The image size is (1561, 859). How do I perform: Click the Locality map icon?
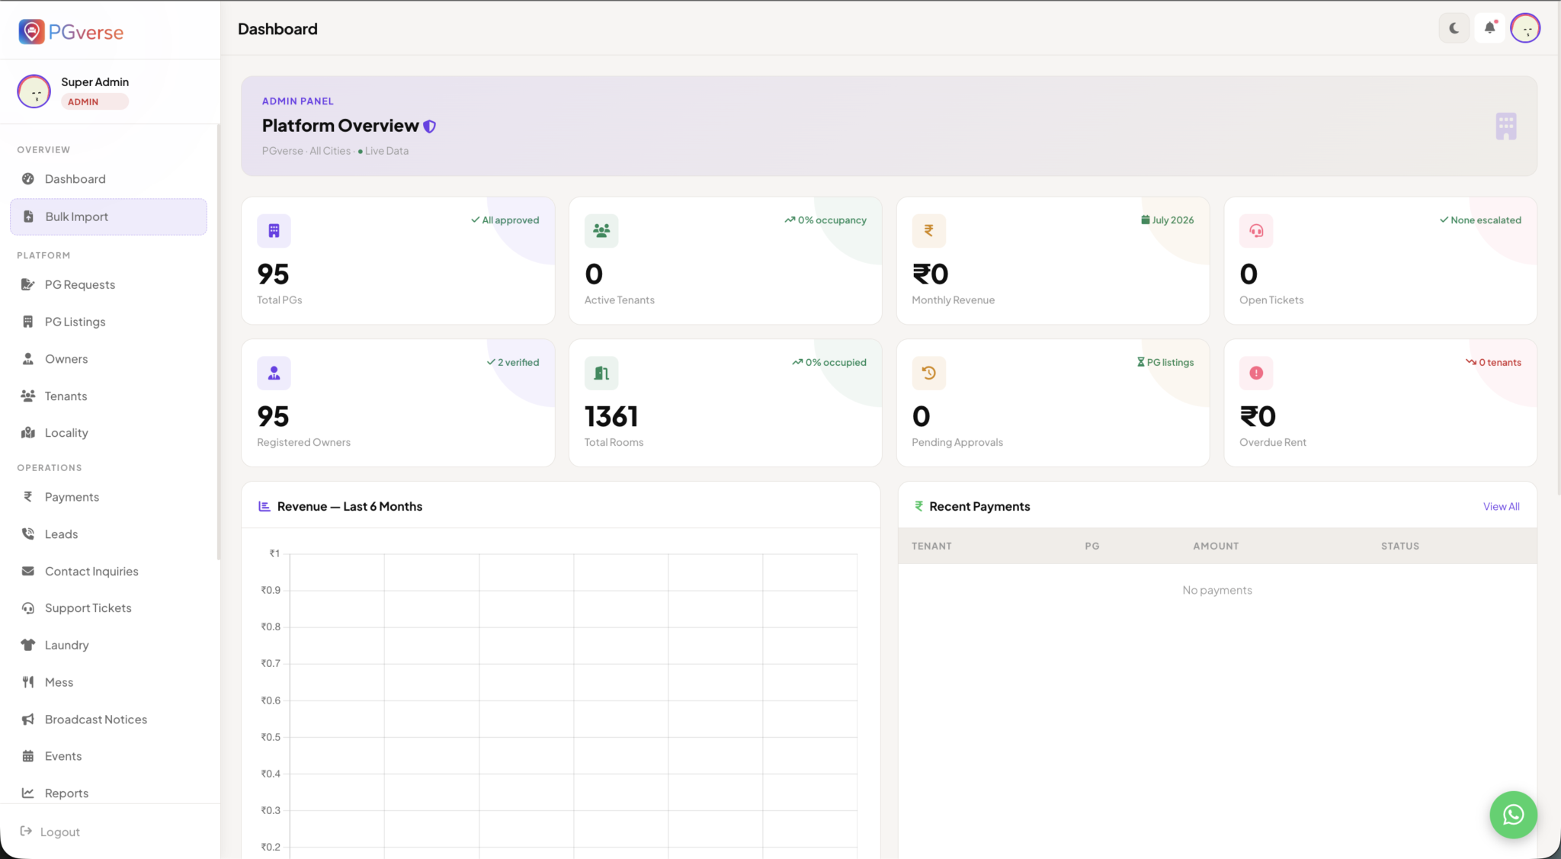click(28, 433)
